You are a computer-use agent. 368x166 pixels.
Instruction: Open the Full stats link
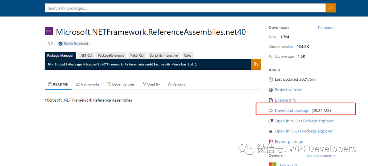pyautogui.click(x=327, y=28)
